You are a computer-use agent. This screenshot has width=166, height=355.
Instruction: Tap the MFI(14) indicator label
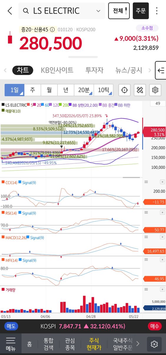9,260
